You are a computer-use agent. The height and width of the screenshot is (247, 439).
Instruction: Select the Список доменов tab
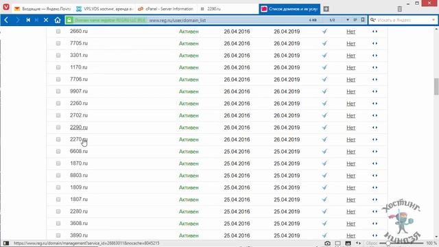[289, 9]
